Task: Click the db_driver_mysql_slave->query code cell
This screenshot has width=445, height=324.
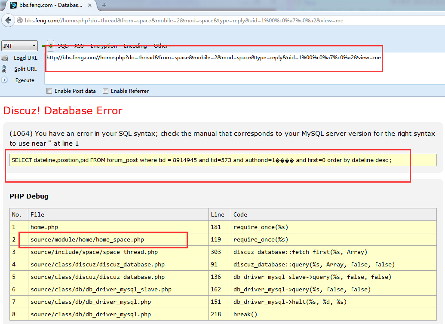Action: point(334,277)
